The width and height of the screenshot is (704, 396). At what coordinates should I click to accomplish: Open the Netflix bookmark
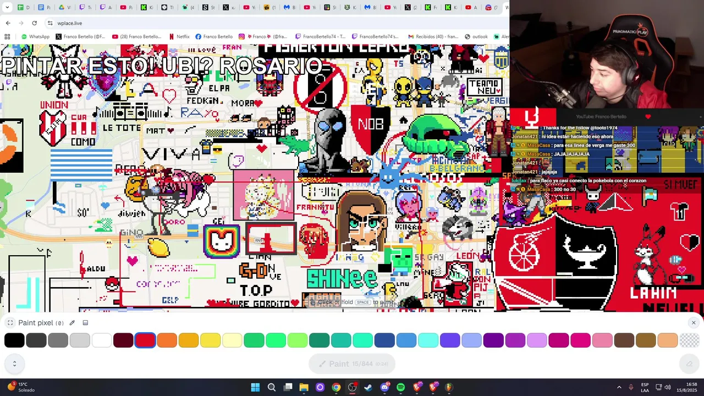pyautogui.click(x=179, y=37)
